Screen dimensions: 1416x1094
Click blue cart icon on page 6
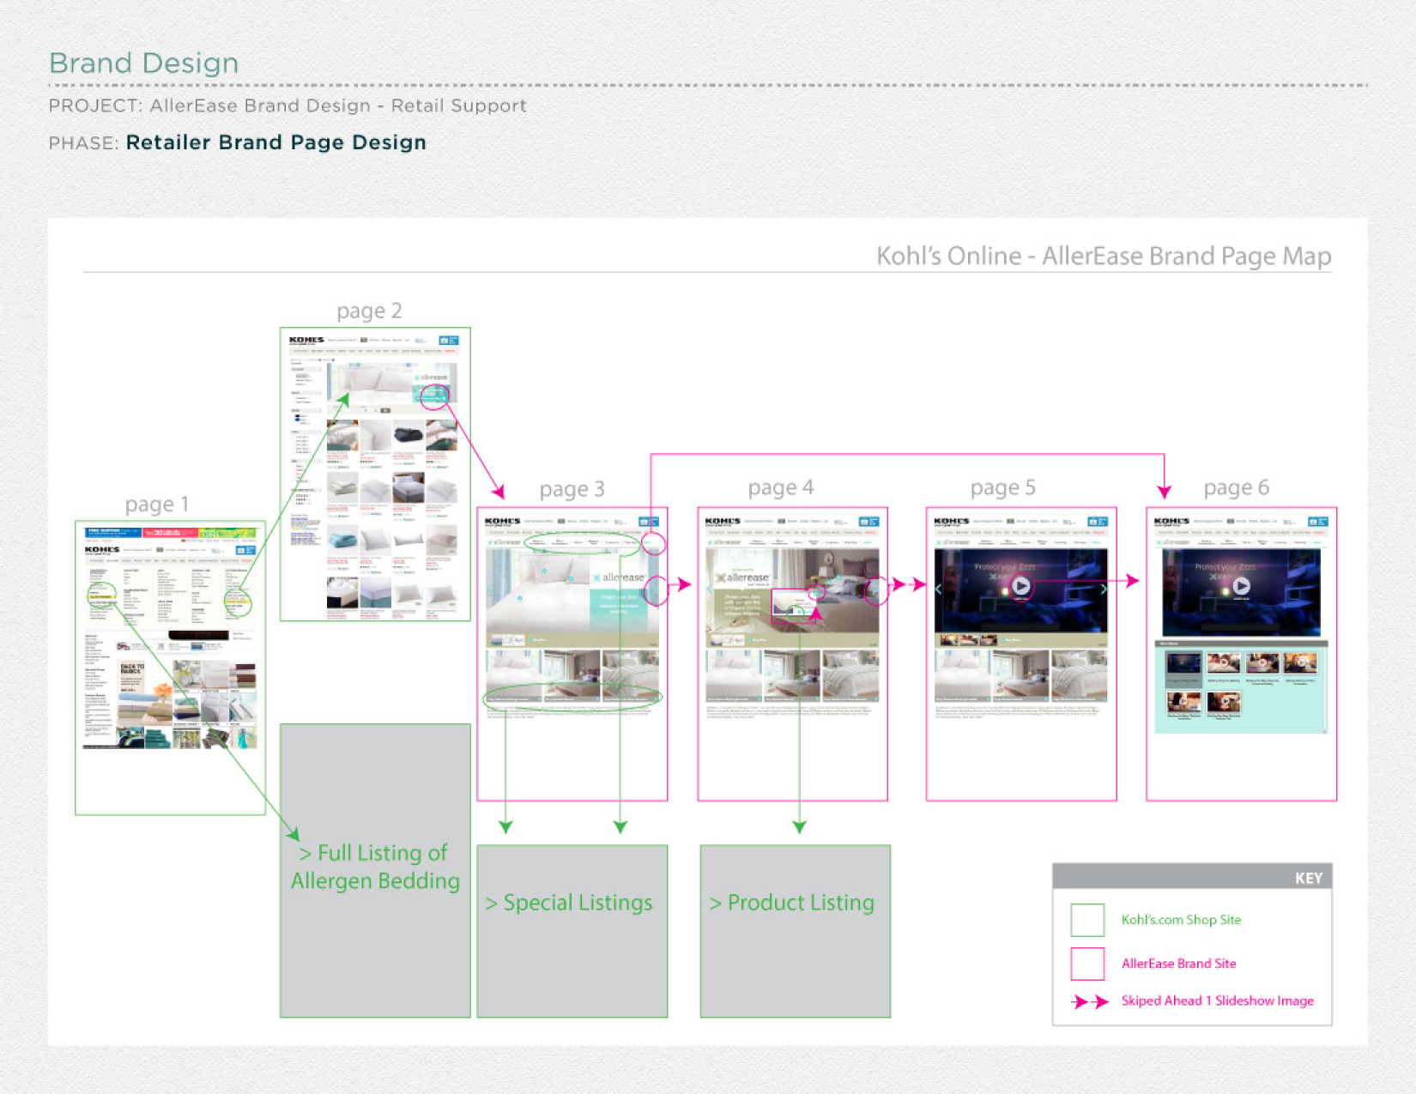(x=1317, y=522)
